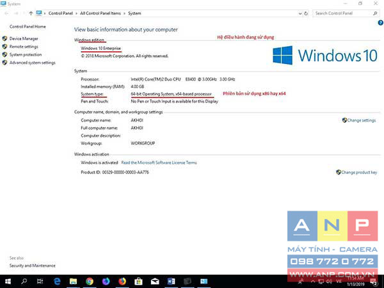384x288 pixels.
Task: Open File Explorer from the taskbar
Action: pos(73,282)
